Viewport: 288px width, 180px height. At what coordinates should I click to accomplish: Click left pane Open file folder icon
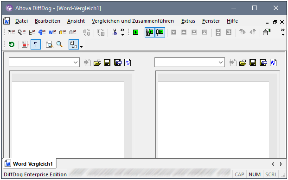97,62
